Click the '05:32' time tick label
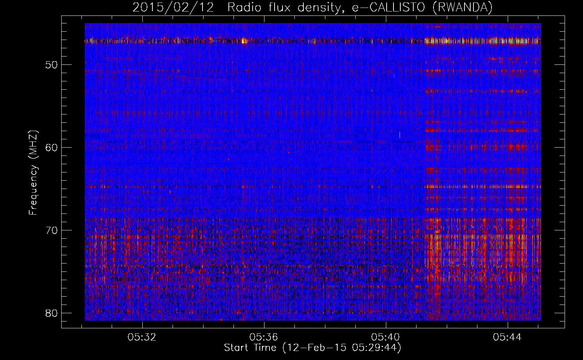 pyautogui.click(x=142, y=337)
